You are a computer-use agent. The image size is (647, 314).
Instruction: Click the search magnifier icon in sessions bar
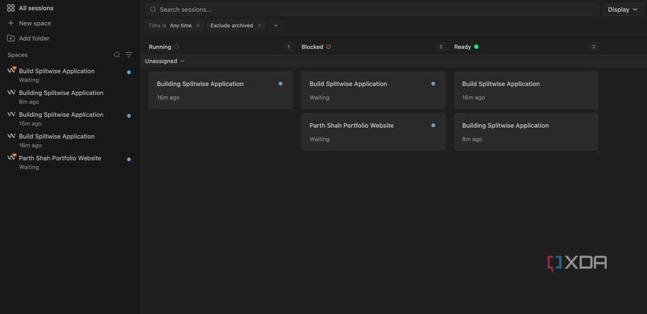[153, 10]
